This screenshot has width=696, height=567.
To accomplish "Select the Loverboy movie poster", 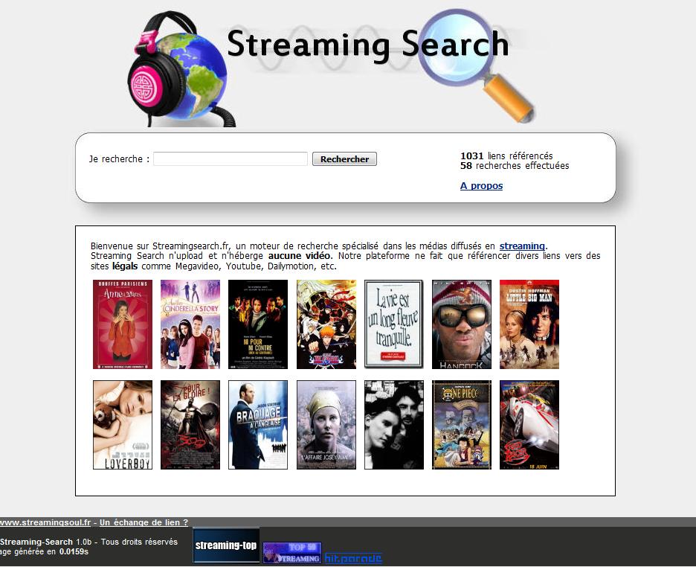I will tap(123, 425).
